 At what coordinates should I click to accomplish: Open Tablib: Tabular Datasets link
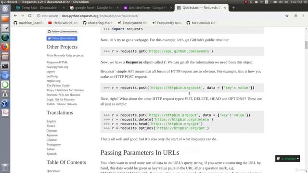pyautogui.click(x=62, y=104)
